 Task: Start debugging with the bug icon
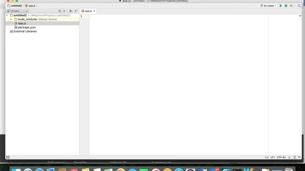coord(286,6)
